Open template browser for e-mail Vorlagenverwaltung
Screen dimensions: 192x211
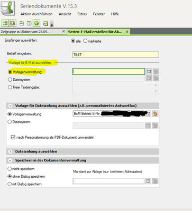pos(149,71)
